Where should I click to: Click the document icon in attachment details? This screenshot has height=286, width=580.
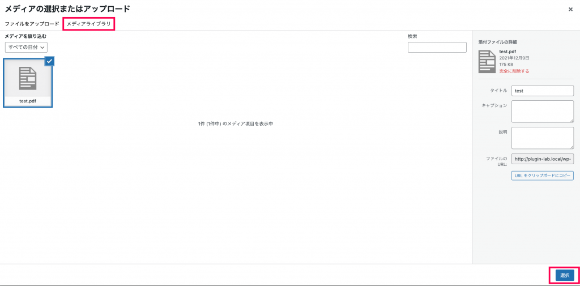click(x=487, y=61)
